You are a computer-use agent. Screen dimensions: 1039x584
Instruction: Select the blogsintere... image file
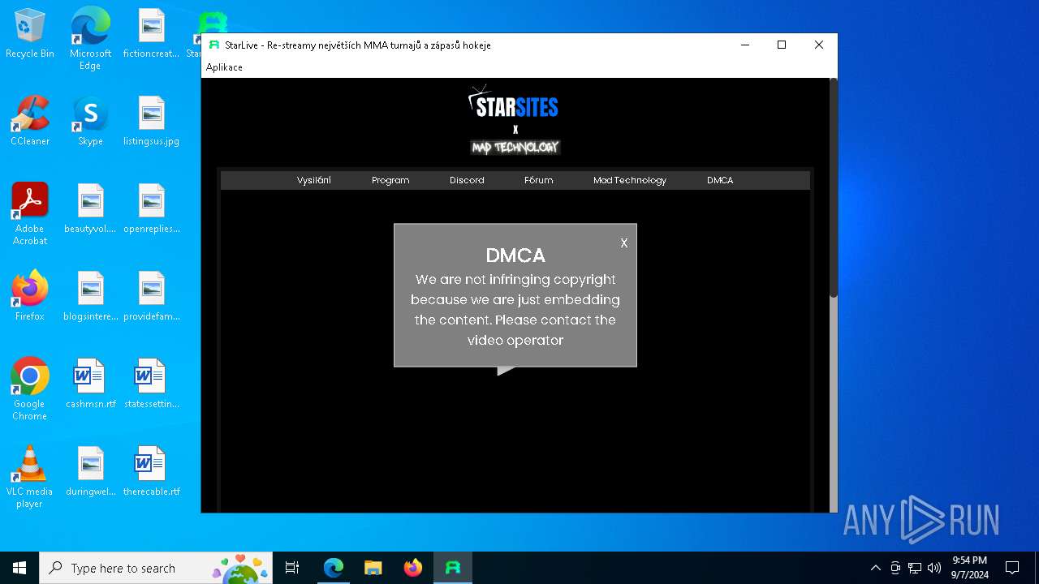[x=90, y=296]
